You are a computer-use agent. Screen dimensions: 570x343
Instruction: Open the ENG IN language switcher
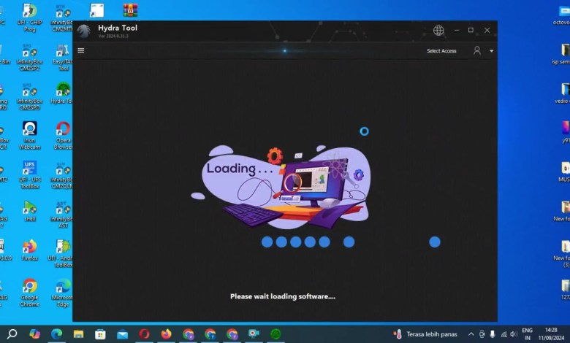tap(527, 334)
